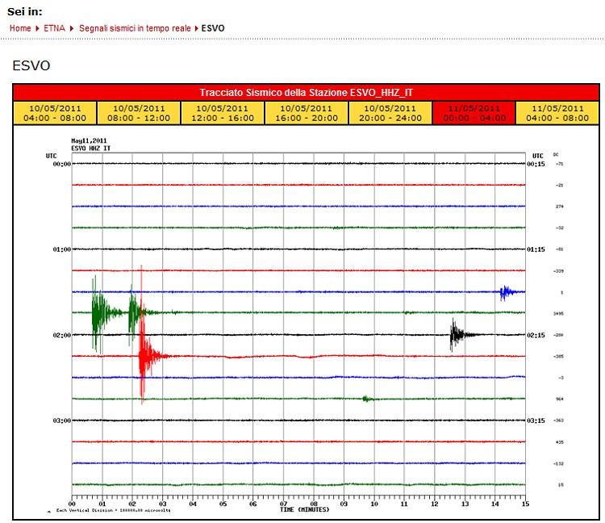
Task: Click the 00:00 UTC left axis label
Action: tap(62, 164)
